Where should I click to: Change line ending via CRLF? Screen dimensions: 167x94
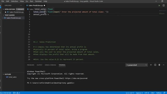152,93
